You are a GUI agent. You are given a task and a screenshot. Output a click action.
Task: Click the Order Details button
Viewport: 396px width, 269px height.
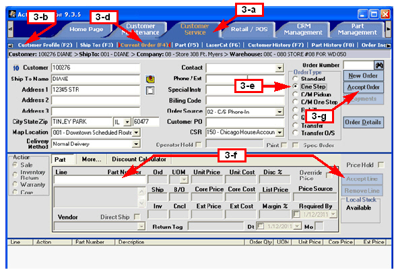pyautogui.click(x=363, y=122)
